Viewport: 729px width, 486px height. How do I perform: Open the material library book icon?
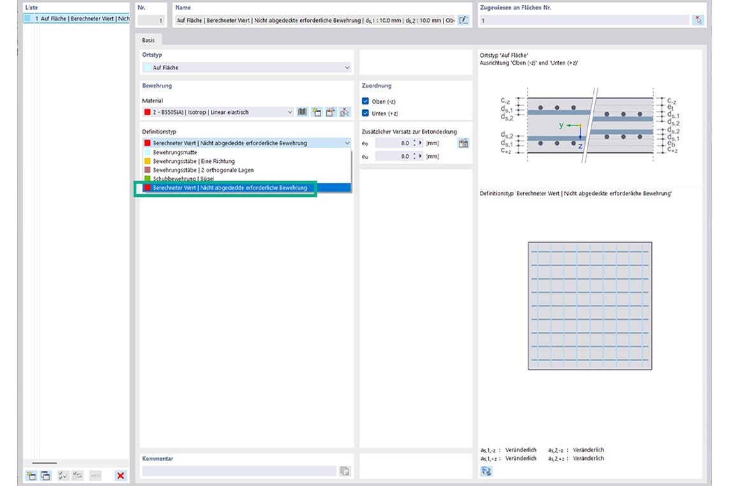tap(303, 112)
